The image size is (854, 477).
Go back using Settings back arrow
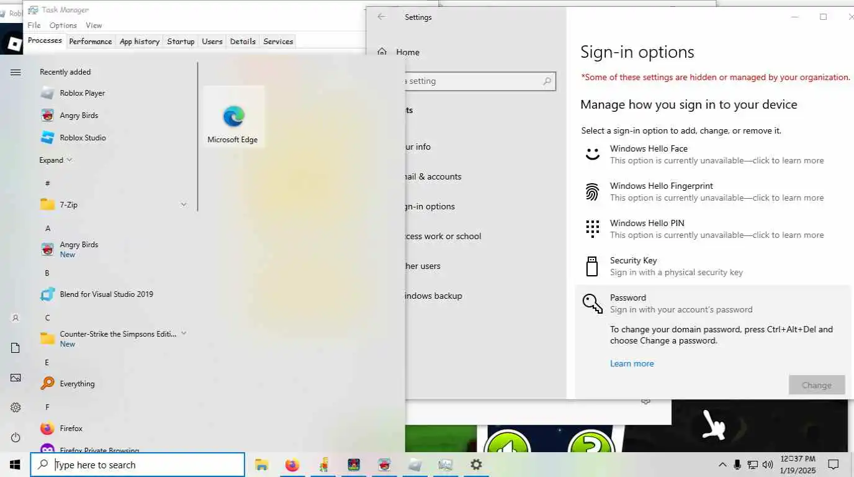(381, 17)
